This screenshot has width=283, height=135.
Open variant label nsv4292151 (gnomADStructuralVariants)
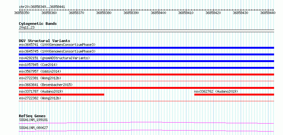pyautogui.click(x=54, y=58)
